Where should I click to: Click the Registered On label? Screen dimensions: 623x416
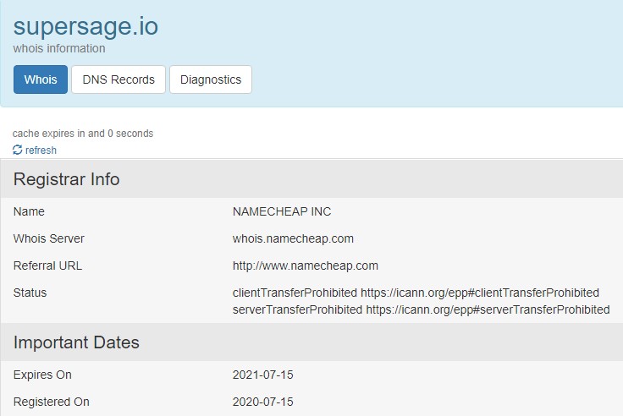tap(52, 402)
